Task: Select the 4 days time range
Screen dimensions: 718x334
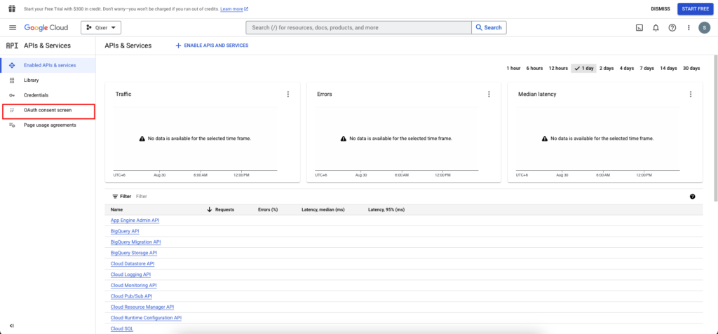Action: (626, 68)
